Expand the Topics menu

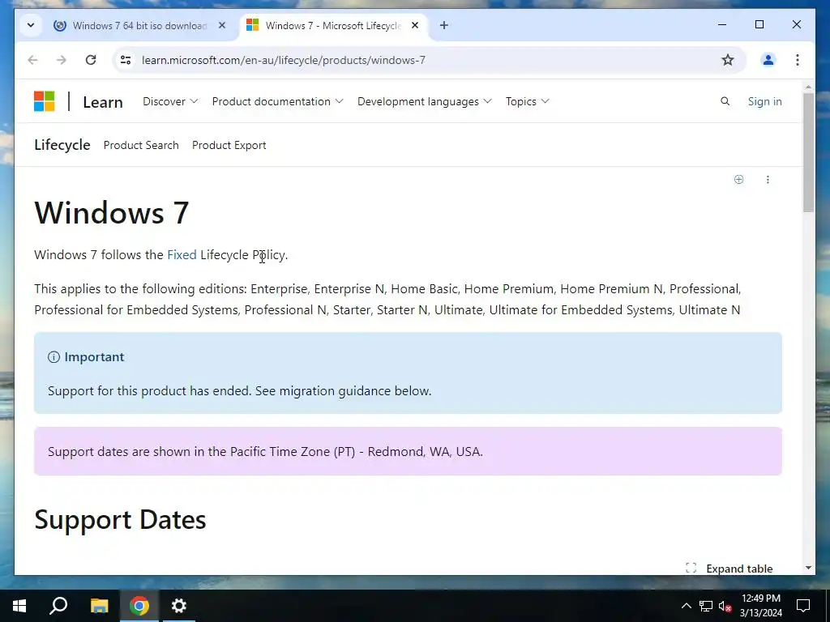pos(527,101)
